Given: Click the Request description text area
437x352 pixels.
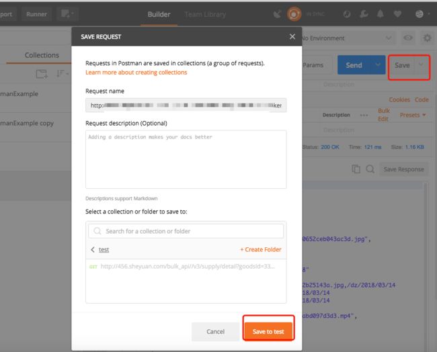Looking at the screenshot, I should (186, 159).
